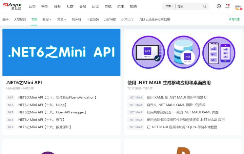Click the .NET tag beside OpenAPI swagger article
This screenshot has width=244, height=154.
coord(11,112)
